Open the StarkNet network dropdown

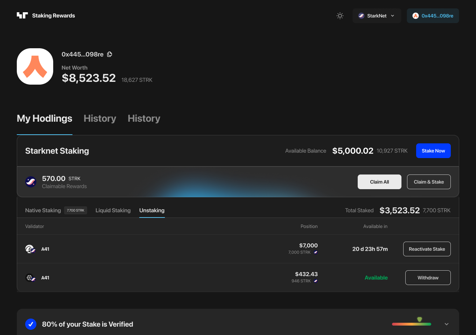(377, 16)
